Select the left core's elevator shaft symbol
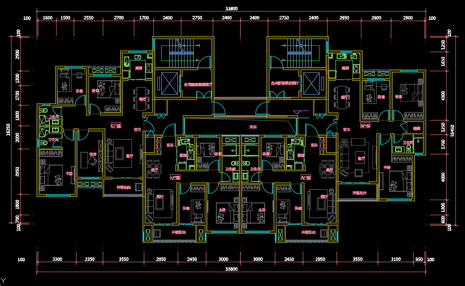 pos(169,84)
